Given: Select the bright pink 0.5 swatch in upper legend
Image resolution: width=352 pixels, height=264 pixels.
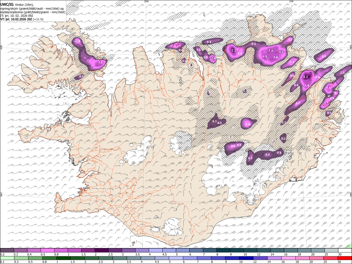Looking at the screenshot, I should [47, 251].
